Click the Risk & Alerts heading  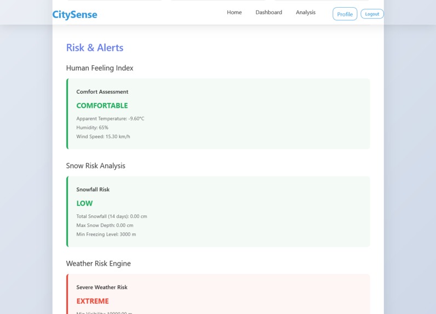click(95, 48)
